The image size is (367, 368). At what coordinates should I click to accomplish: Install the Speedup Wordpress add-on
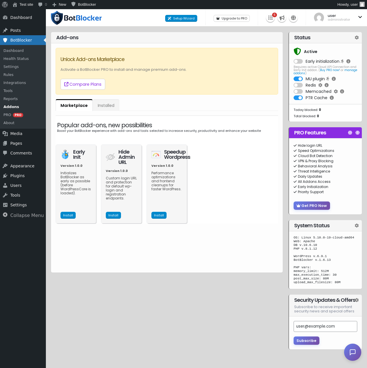[x=159, y=215]
